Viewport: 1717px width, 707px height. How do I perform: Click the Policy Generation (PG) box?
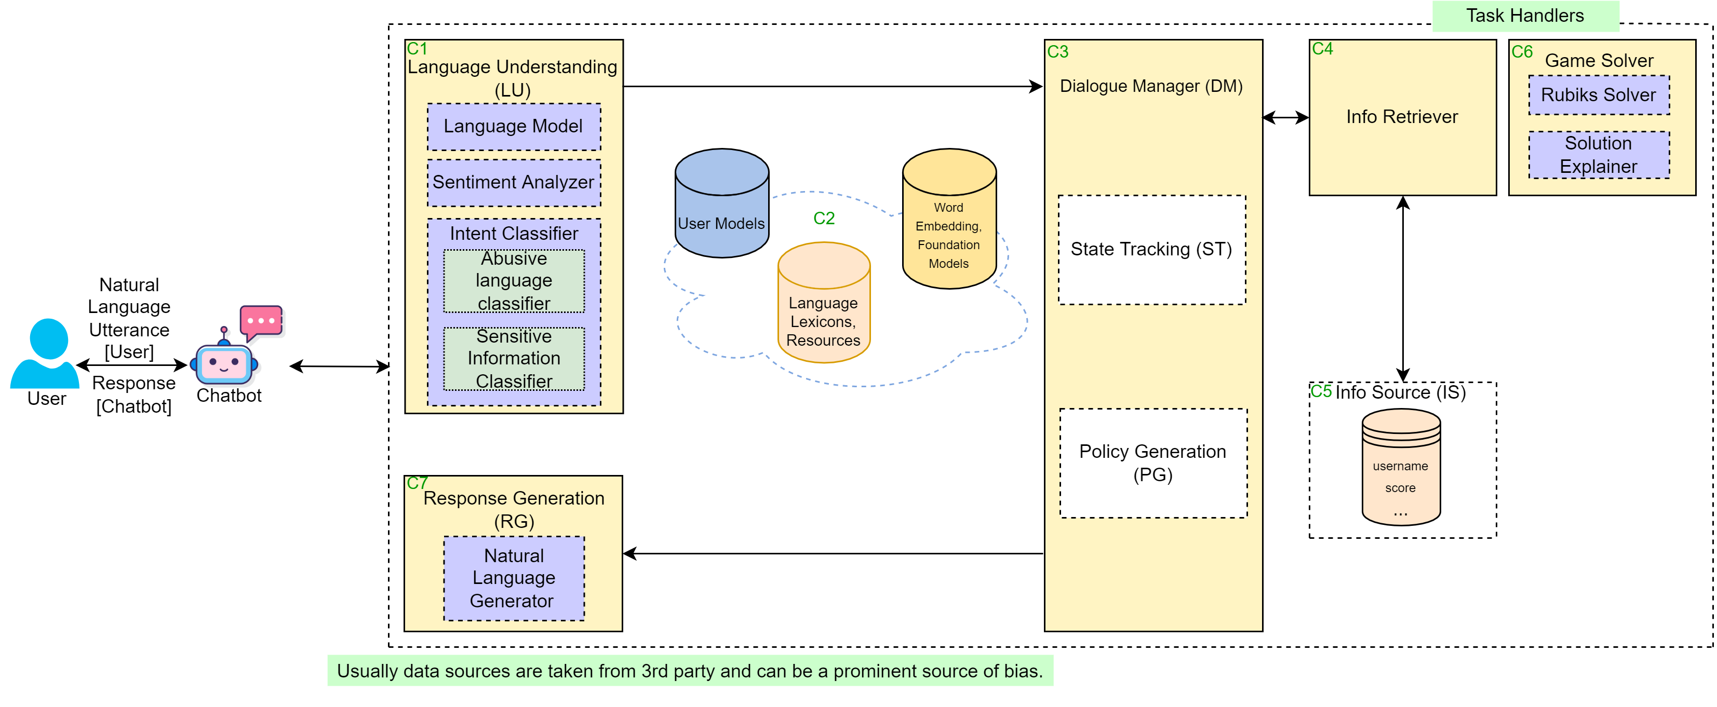click(x=1152, y=463)
